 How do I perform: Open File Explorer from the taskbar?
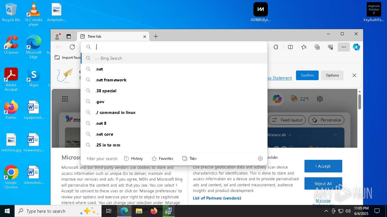[x=139, y=211]
